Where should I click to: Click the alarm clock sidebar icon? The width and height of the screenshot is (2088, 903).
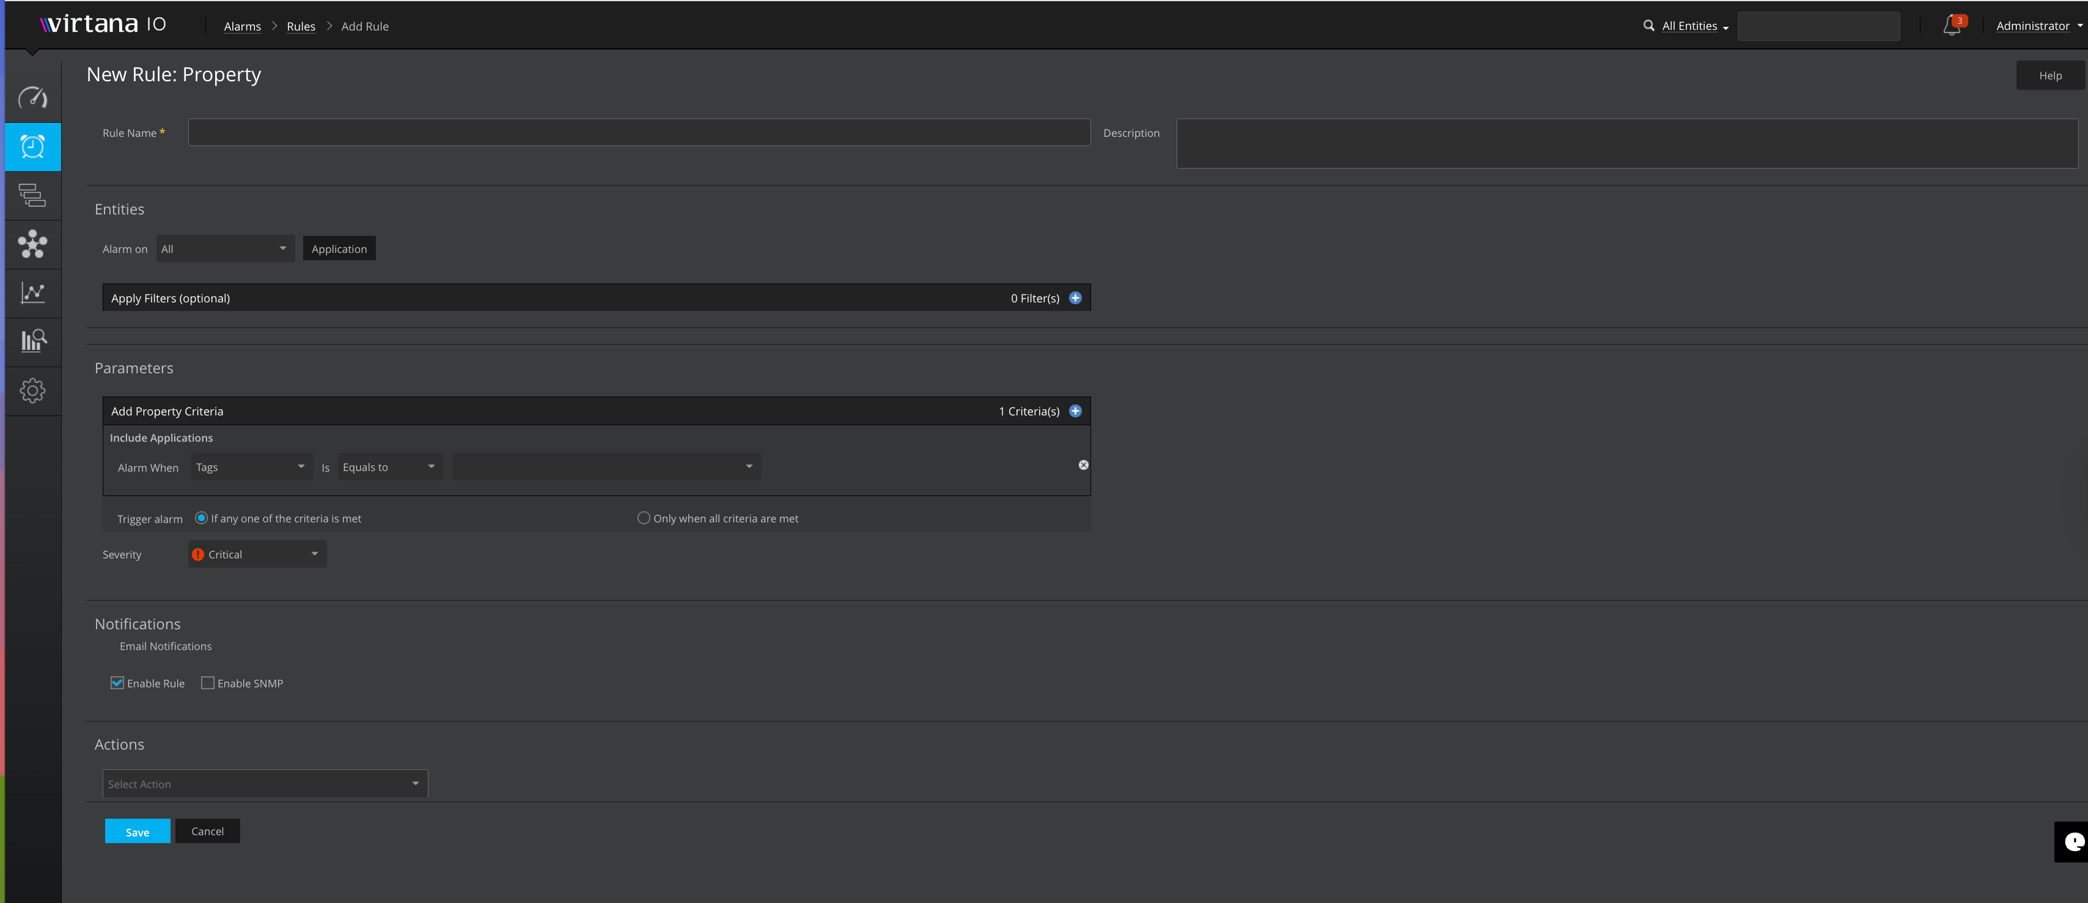(x=32, y=147)
